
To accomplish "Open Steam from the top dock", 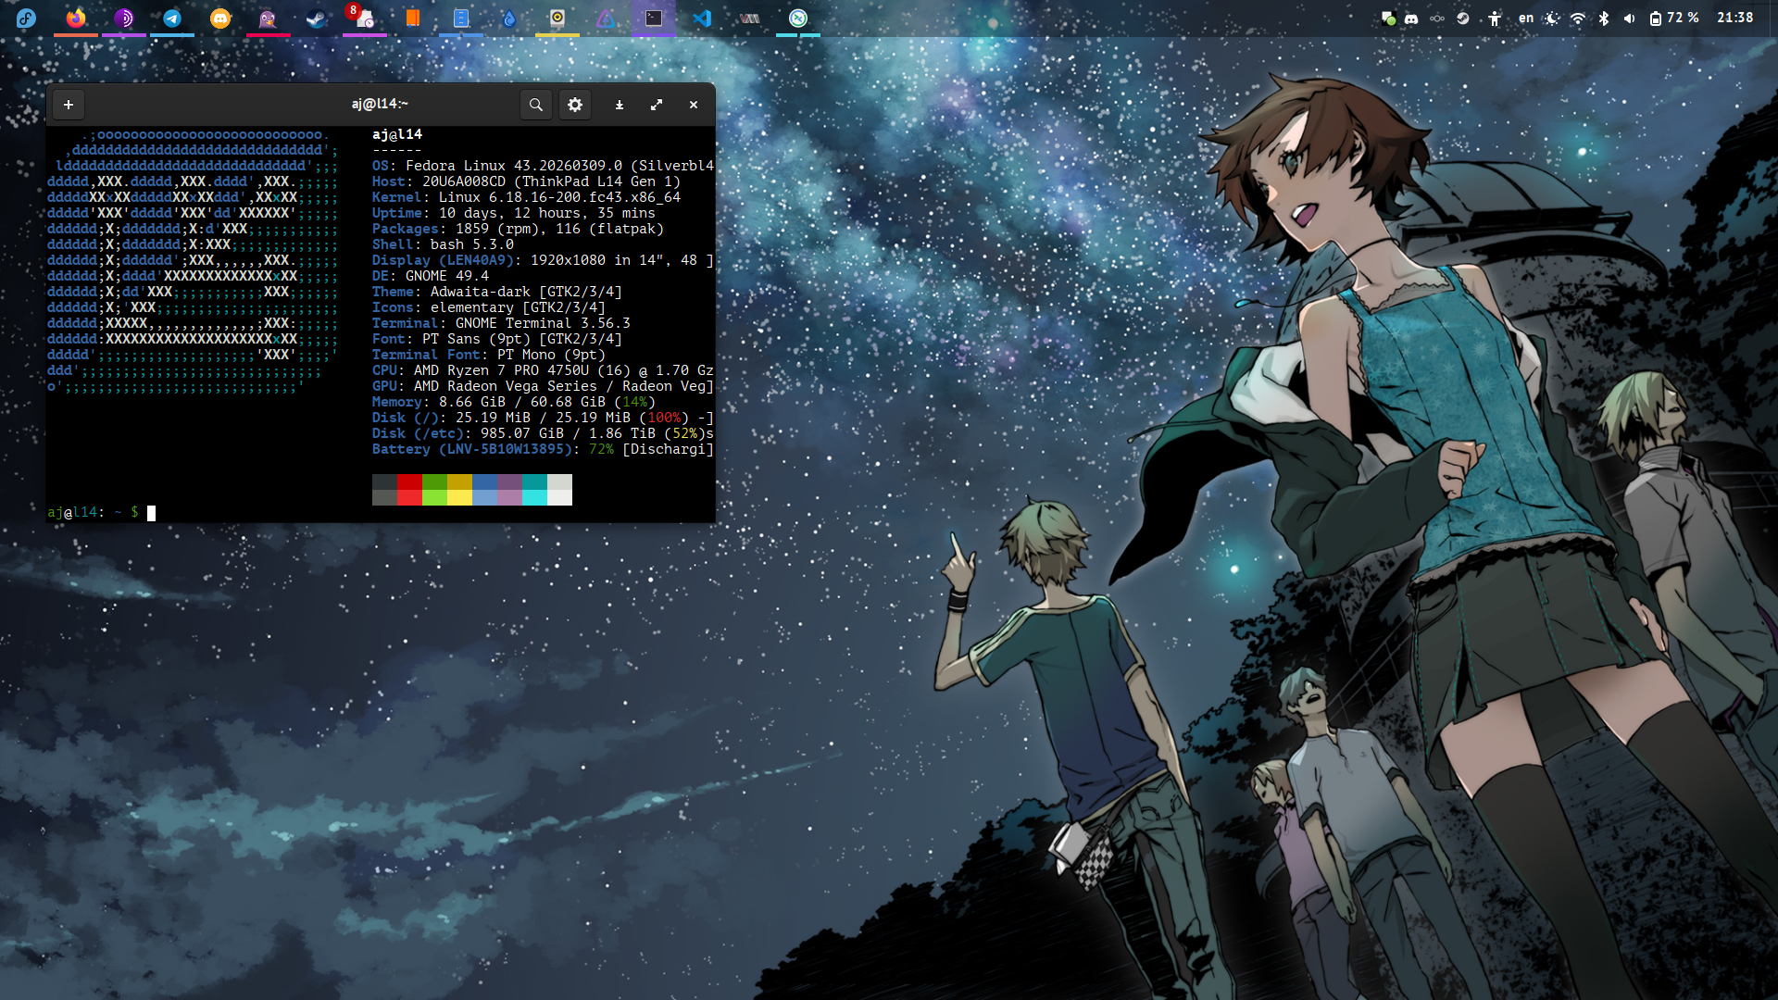I will (317, 18).
